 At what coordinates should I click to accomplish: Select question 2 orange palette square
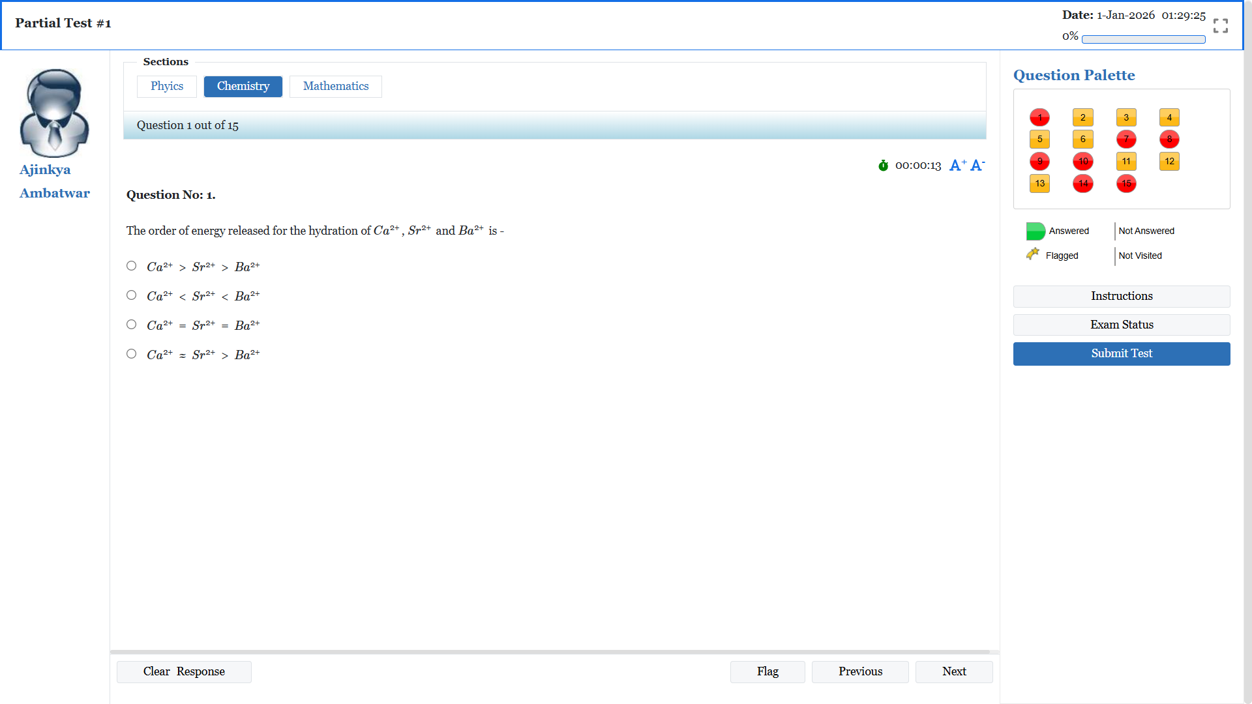(x=1082, y=118)
